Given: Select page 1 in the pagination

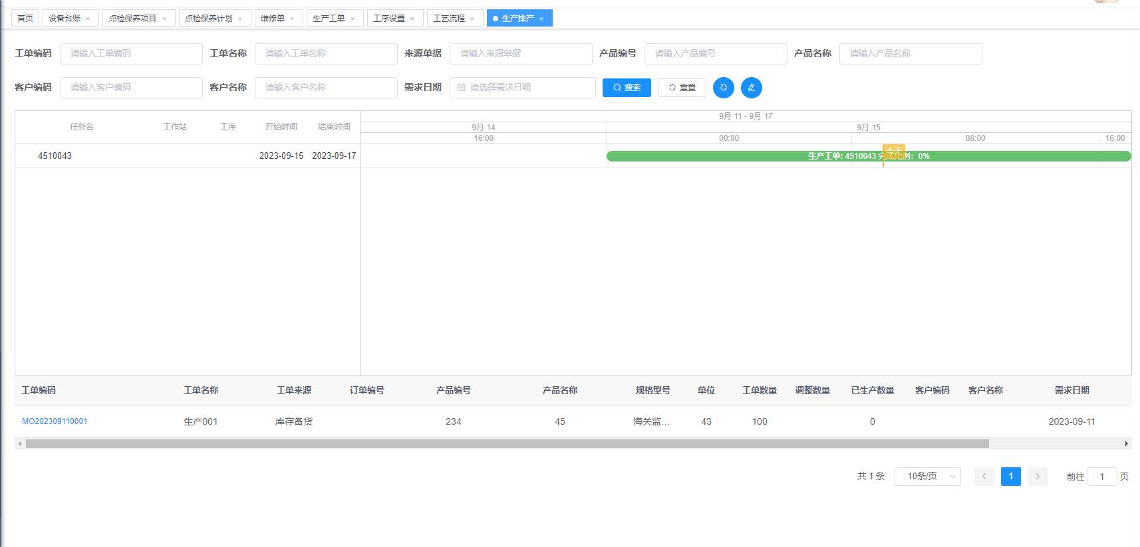Looking at the screenshot, I should [x=1010, y=477].
